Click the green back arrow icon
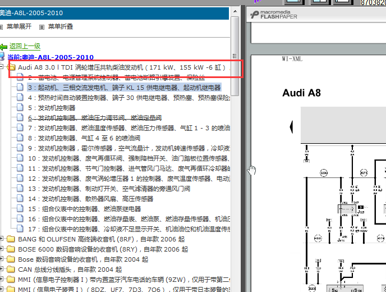This screenshot has height=292, width=386. (x=3, y=47)
